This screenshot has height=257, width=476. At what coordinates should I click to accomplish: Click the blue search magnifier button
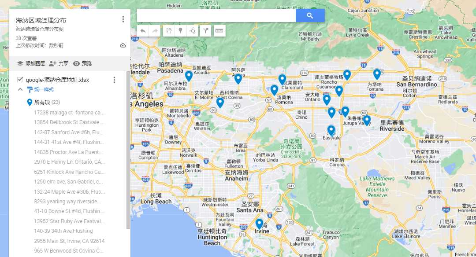pos(310,15)
